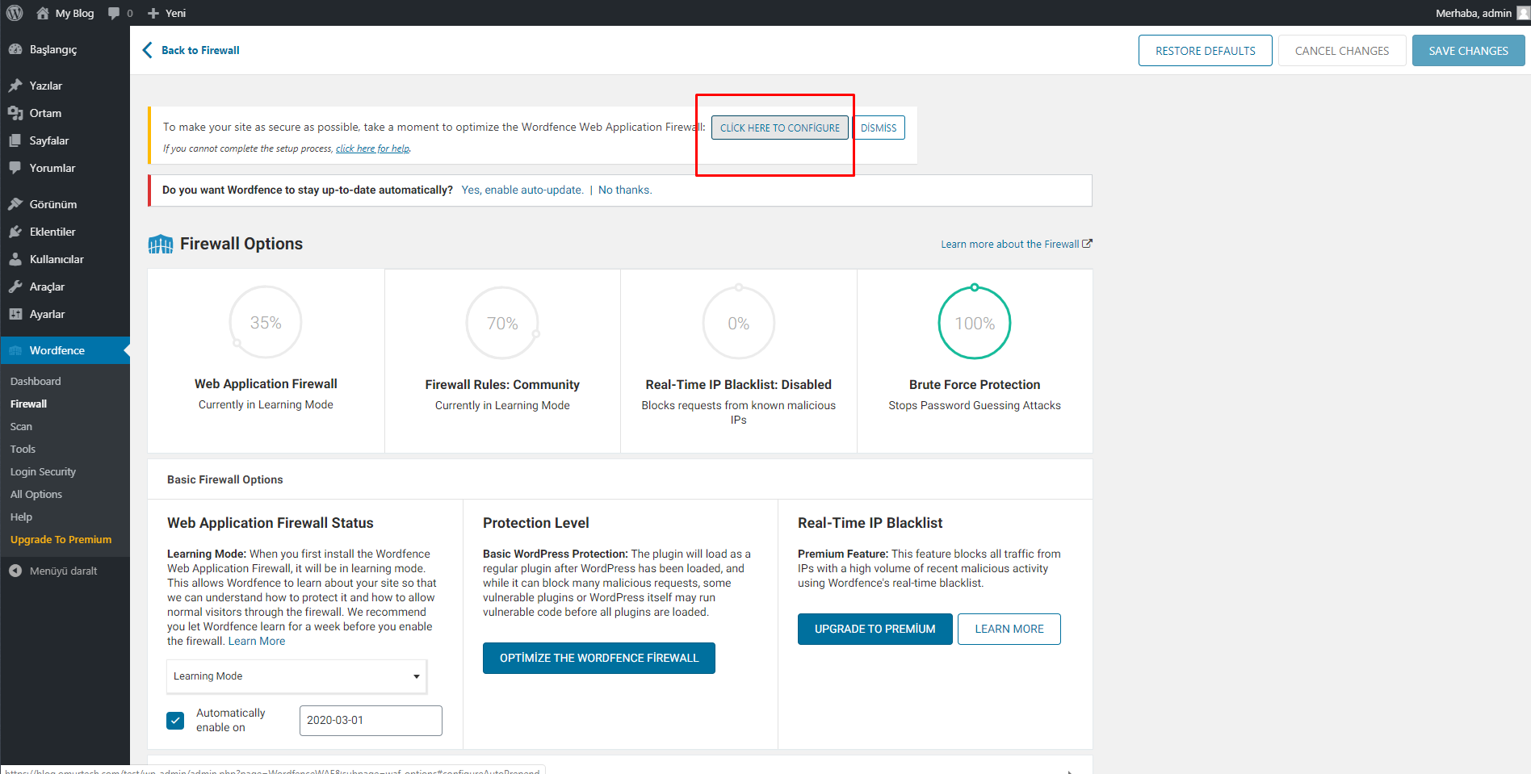The width and height of the screenshot is (1531, 774).
Task: Click the Learn More button under Real-Time IP Blacklist
Action: click(x=1009, y=629)
